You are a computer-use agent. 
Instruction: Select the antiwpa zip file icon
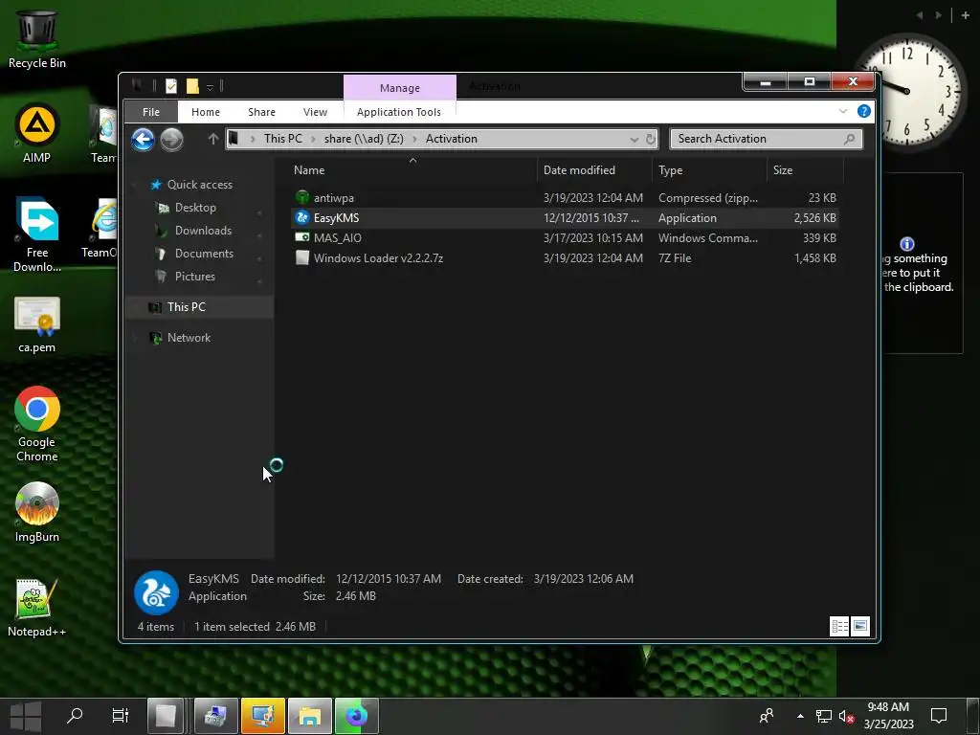pyautogui.click(x=302, y=197)
